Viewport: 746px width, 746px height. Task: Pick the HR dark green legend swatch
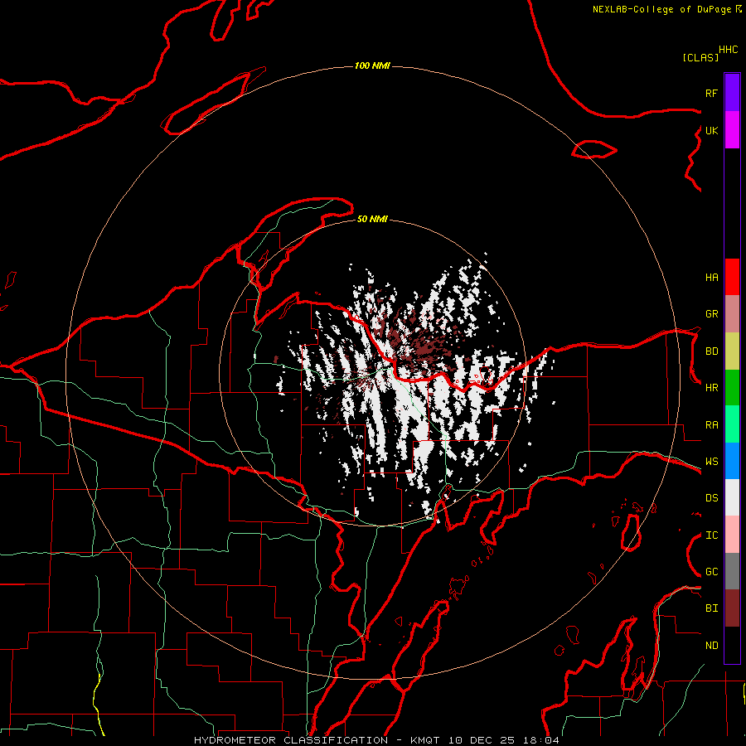coord(732,388)
